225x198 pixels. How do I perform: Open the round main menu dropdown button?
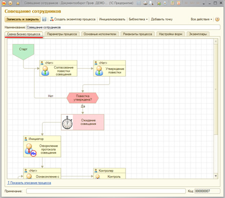10,3
